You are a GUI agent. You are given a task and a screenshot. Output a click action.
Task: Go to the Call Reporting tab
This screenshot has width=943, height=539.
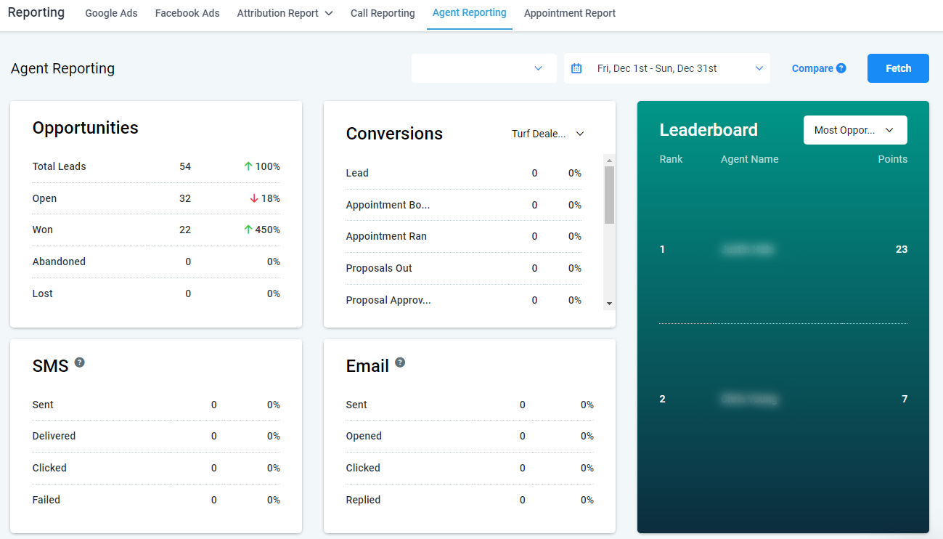tap(383, 13)
